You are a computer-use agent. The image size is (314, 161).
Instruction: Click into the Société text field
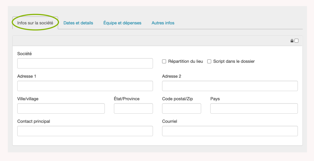coord(85,63)
